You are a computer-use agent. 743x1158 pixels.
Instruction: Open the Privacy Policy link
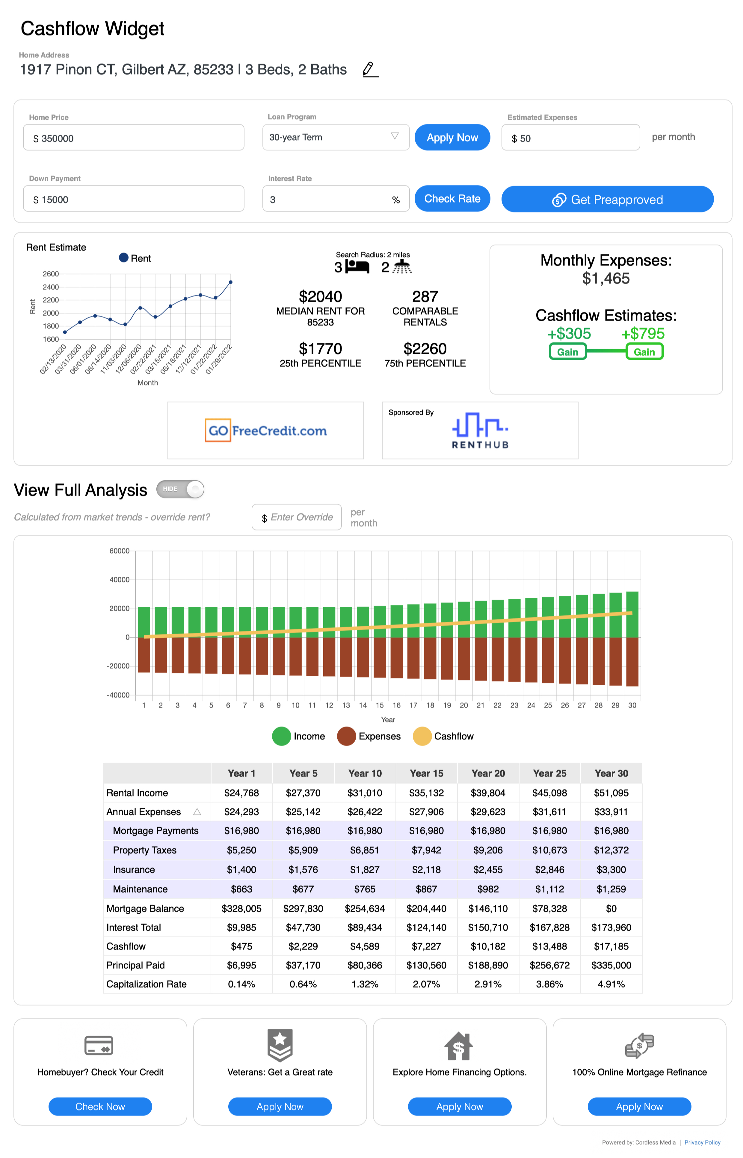702,1142
